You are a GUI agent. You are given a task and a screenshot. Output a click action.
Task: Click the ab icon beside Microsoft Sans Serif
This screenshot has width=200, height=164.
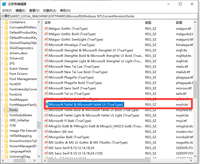pos(46,88)
